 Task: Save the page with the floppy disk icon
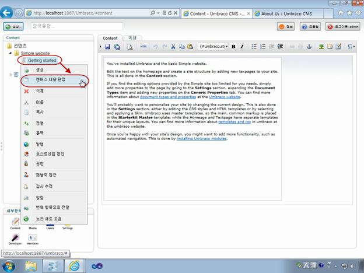[x=107, y=47]
